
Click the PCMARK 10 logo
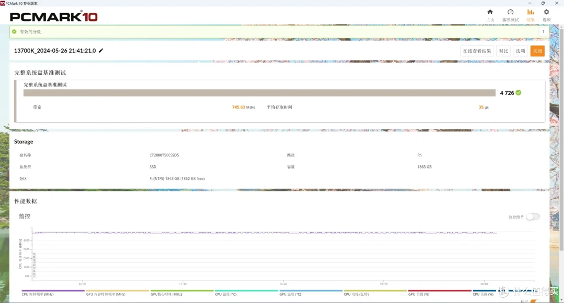pos(54,17)
